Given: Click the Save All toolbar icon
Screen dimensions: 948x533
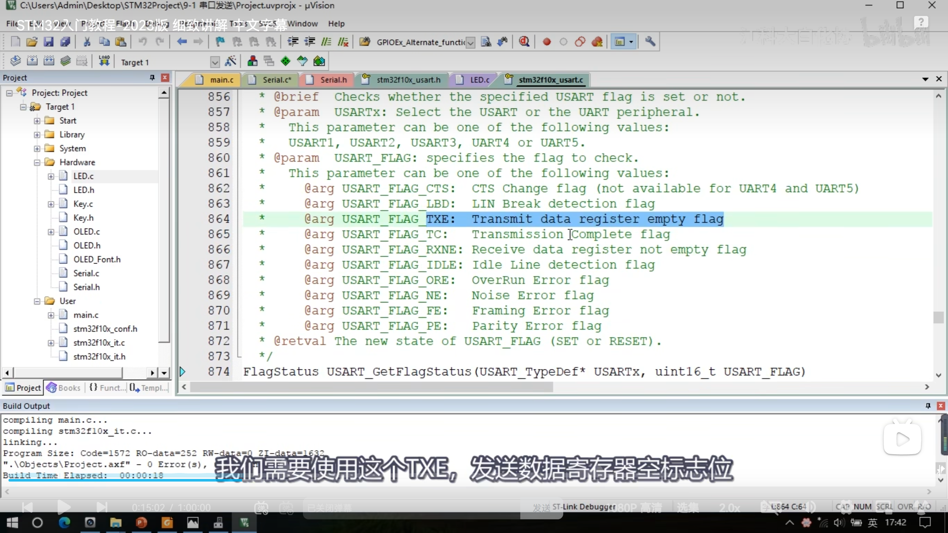Looking at the screenshot, I should click(65, 42).
